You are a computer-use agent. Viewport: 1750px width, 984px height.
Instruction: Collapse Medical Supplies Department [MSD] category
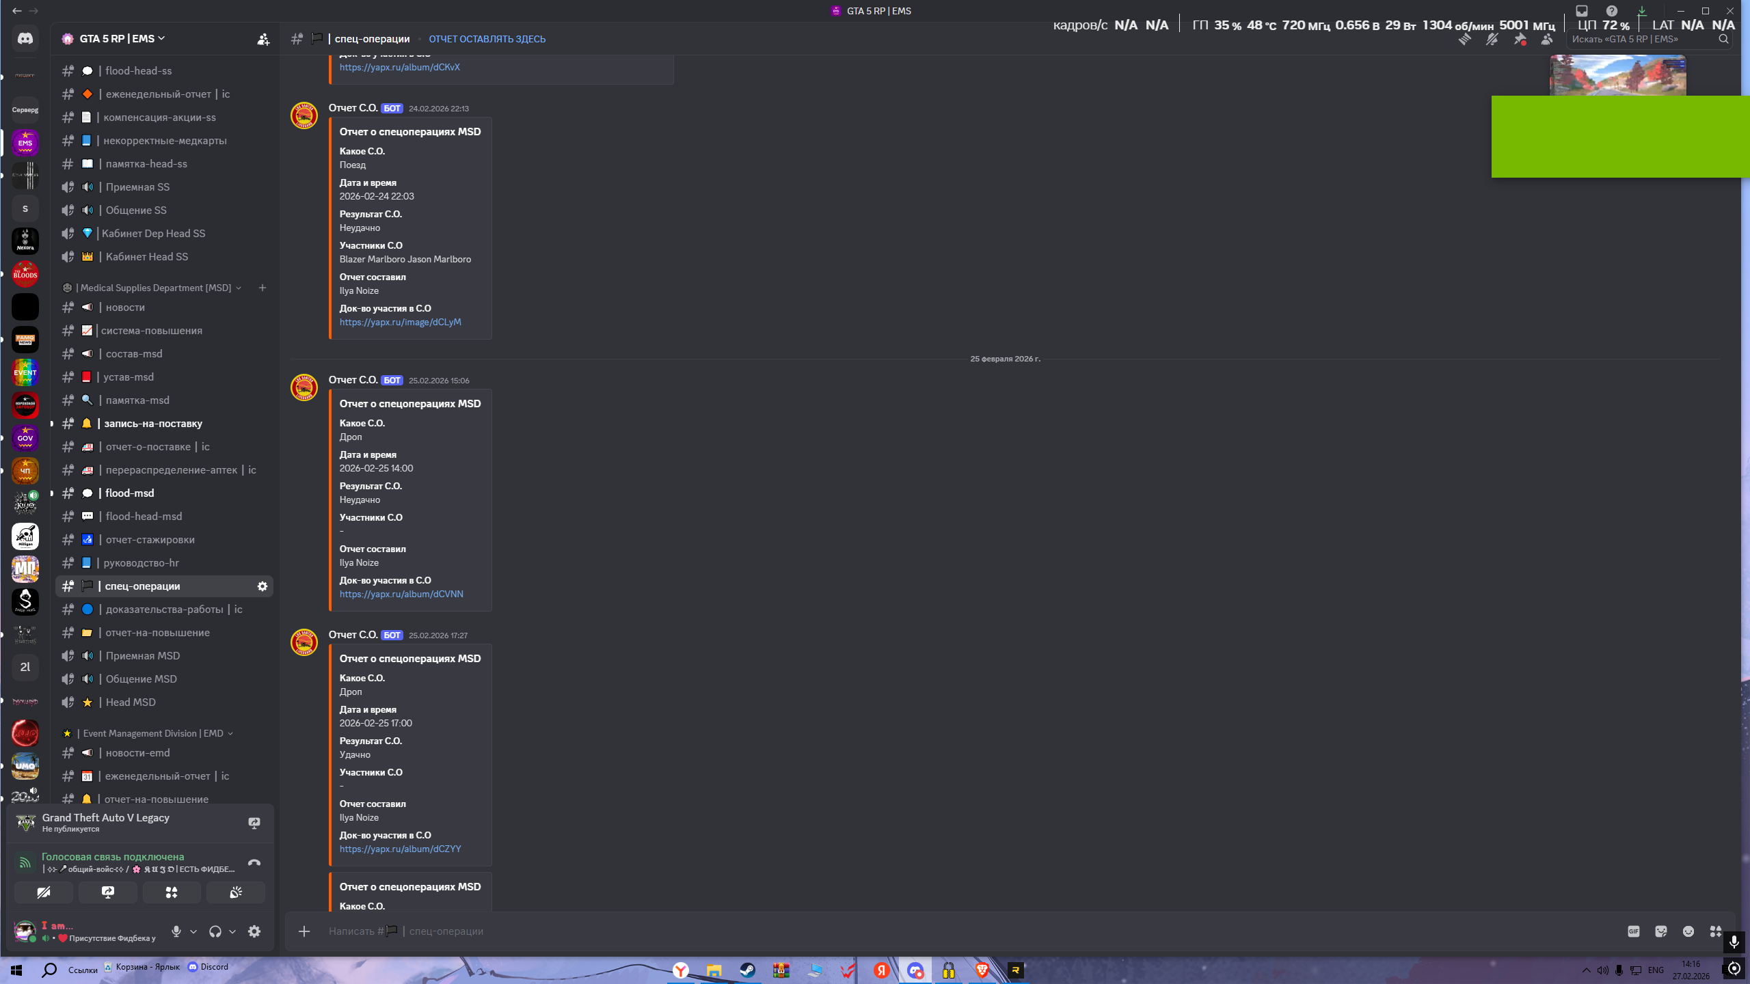[x=156, y=288]
